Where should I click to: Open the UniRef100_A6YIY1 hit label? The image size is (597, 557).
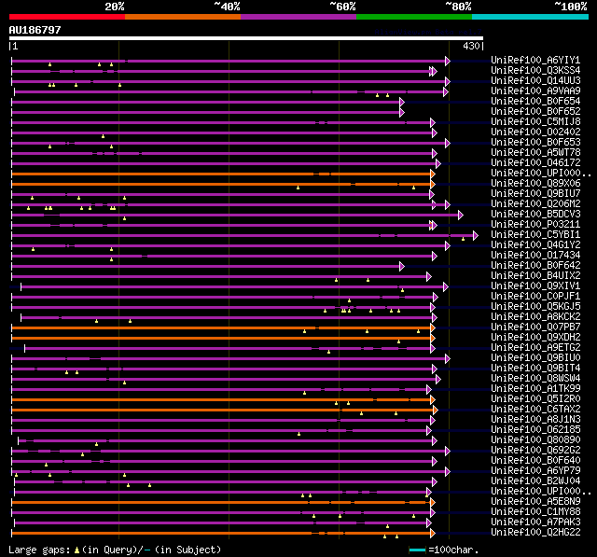535,60
